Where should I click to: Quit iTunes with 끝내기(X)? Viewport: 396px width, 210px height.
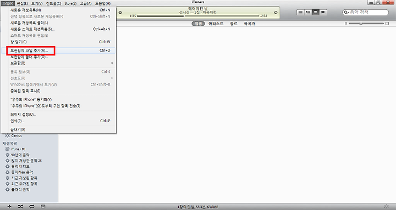click(x=58, y=129)
